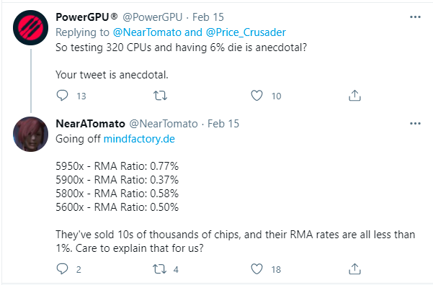Open @Price_Crusader mention link

coord(246,32)
